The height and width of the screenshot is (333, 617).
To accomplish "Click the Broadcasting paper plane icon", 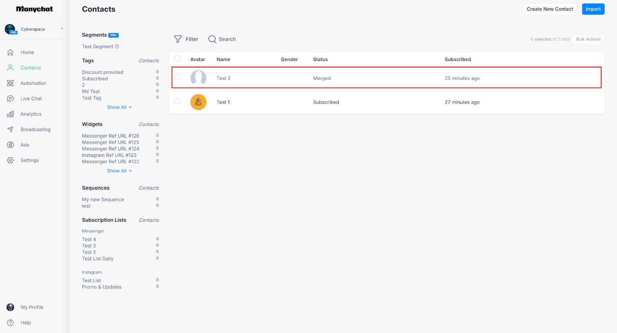I will [10, 129].
